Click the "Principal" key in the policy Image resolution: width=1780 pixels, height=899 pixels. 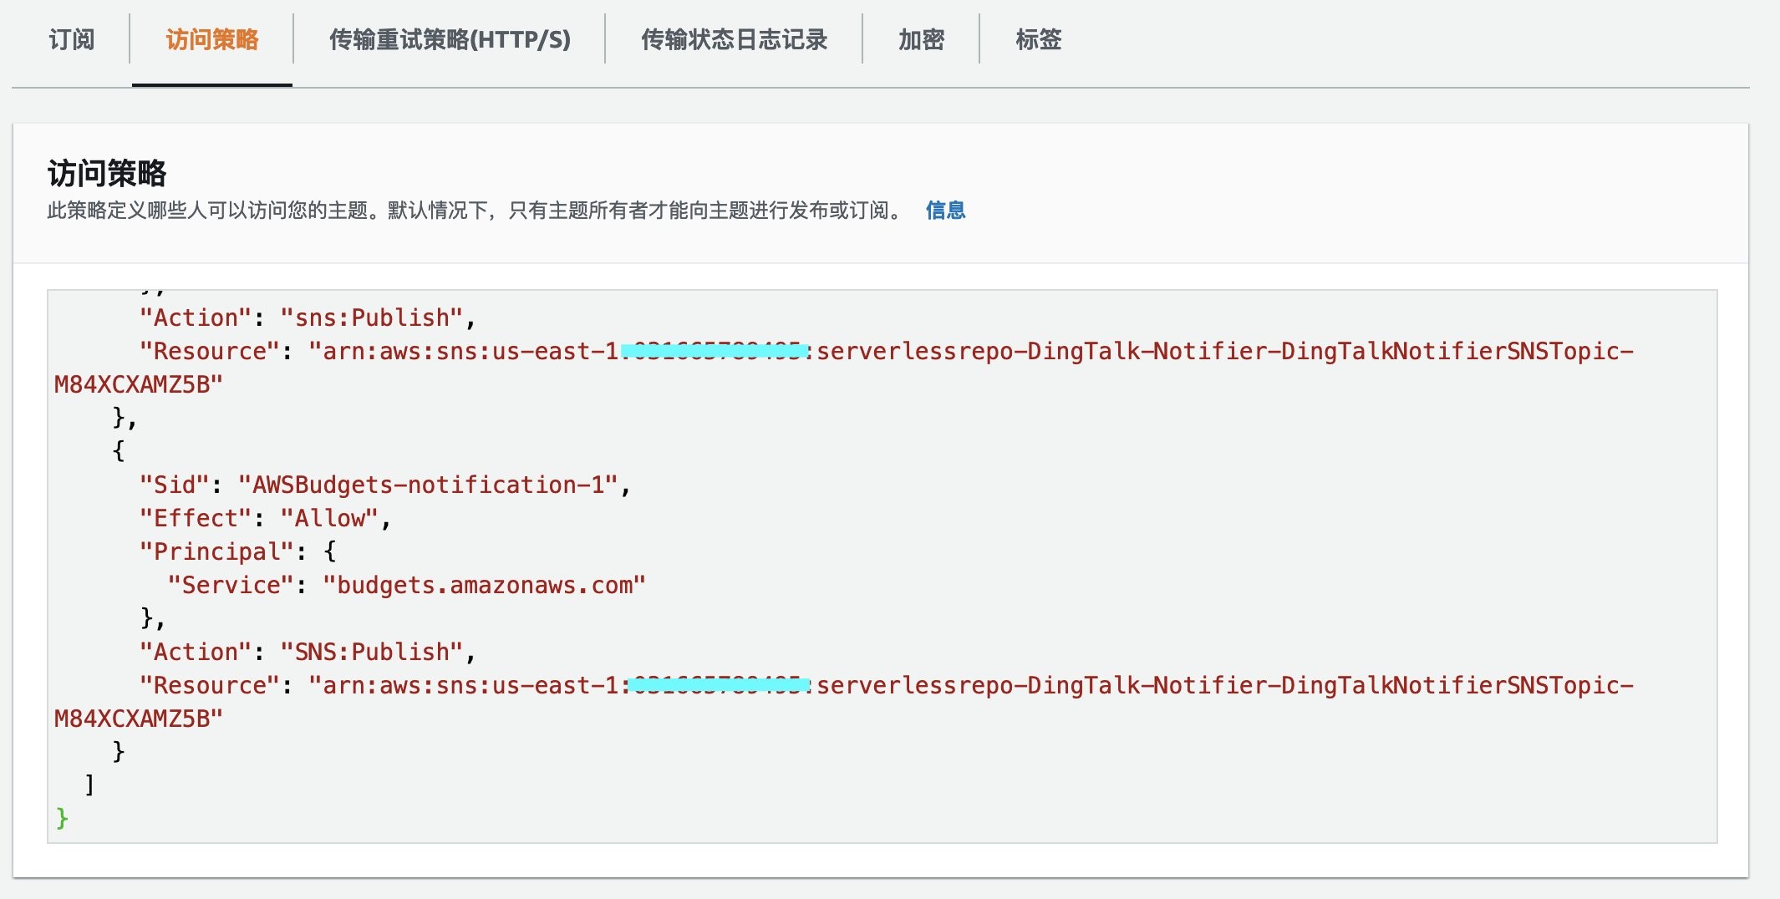pyautogui.click(x=217, y=552)
